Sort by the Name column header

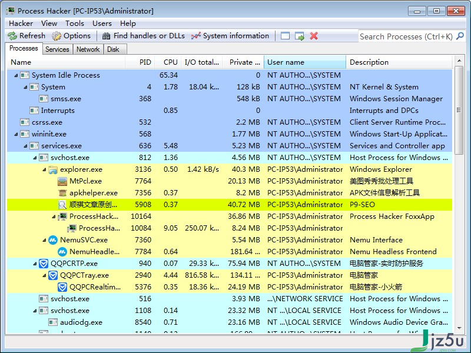pyautogui.click(x=66, y=62)
